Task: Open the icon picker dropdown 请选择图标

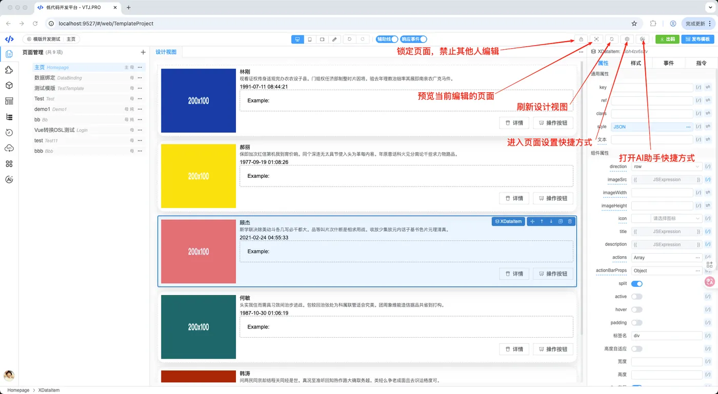Action: click(676, 218)
